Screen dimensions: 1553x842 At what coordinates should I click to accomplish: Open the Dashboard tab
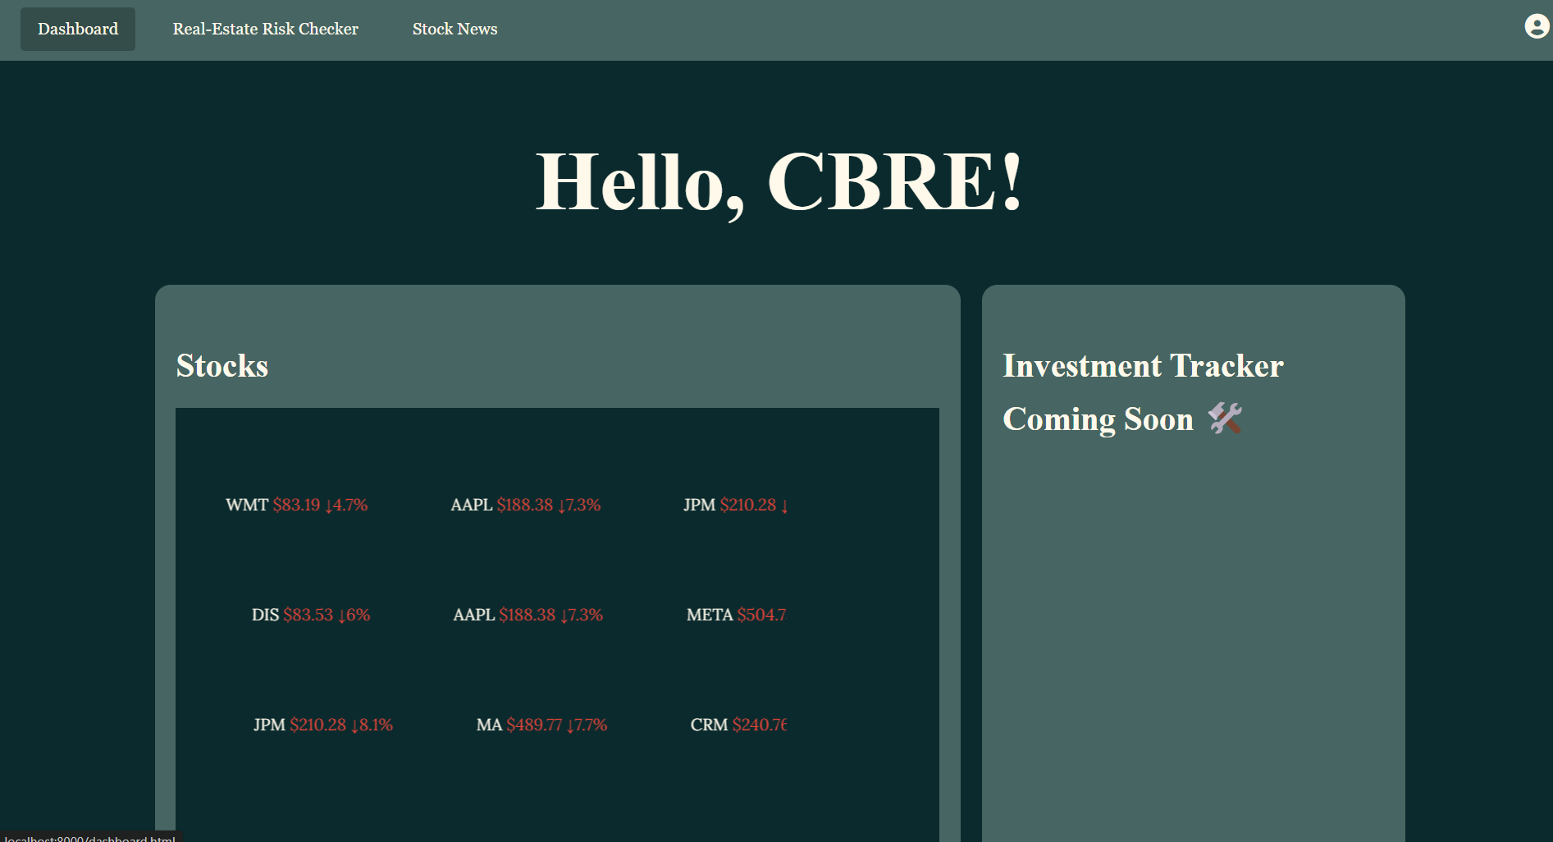[x=78, y=29]
